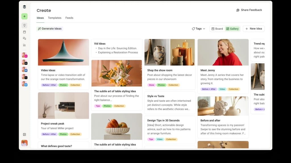Click Generate Ideas button
Image resolution: width=291 pixels, height=163 pixels.
pos(50,29)
